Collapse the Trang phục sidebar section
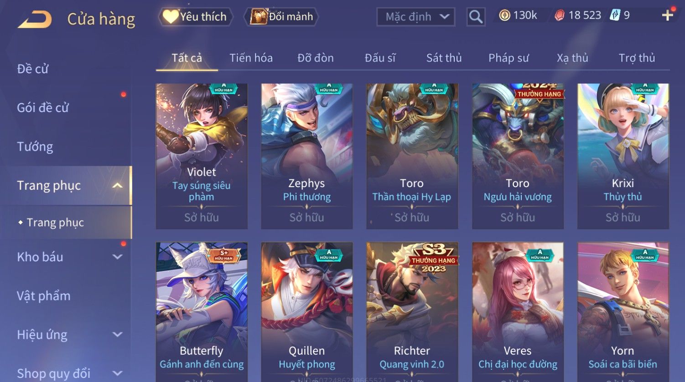The height and width of the screenshot is (382, 685). tap(117, 185)
